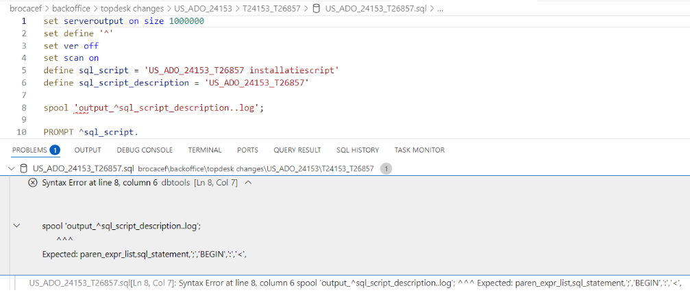Open the DEBUG CONSOLE tab
The image size is (690, 297).
[x=145, y=150]
